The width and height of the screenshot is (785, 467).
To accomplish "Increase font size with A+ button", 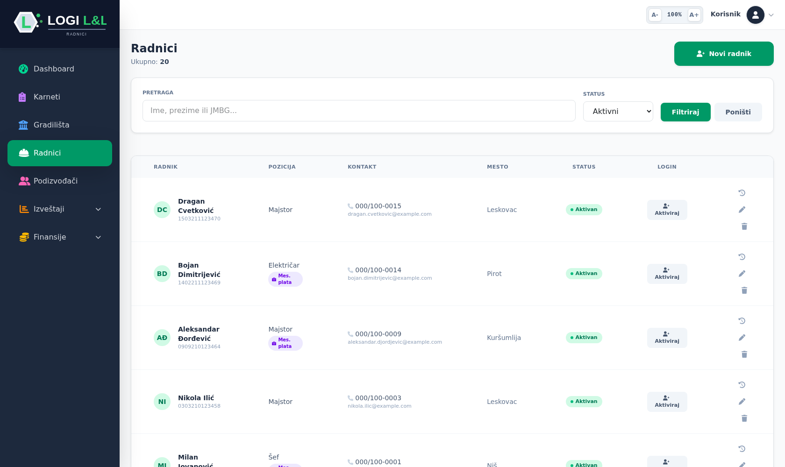I will coord(694,15).
